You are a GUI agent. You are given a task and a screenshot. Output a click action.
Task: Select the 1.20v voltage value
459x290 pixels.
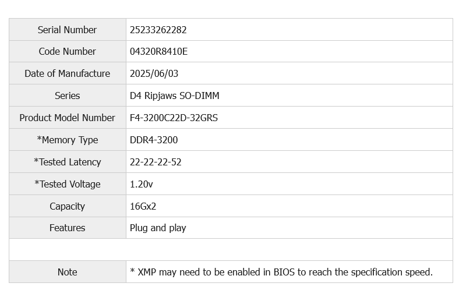tap(142, 185)
